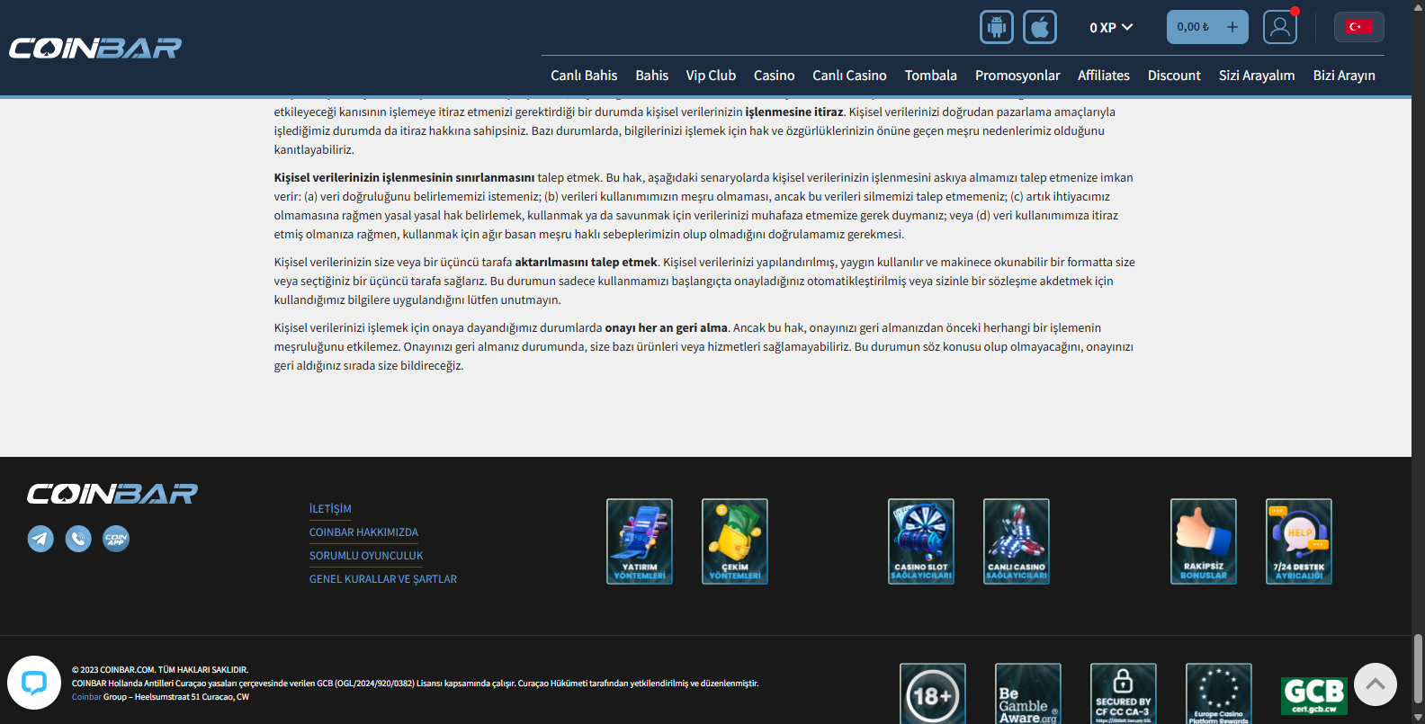Tap the phone call icon in footer
The image size is (1425, 724).
click(78, 539)
